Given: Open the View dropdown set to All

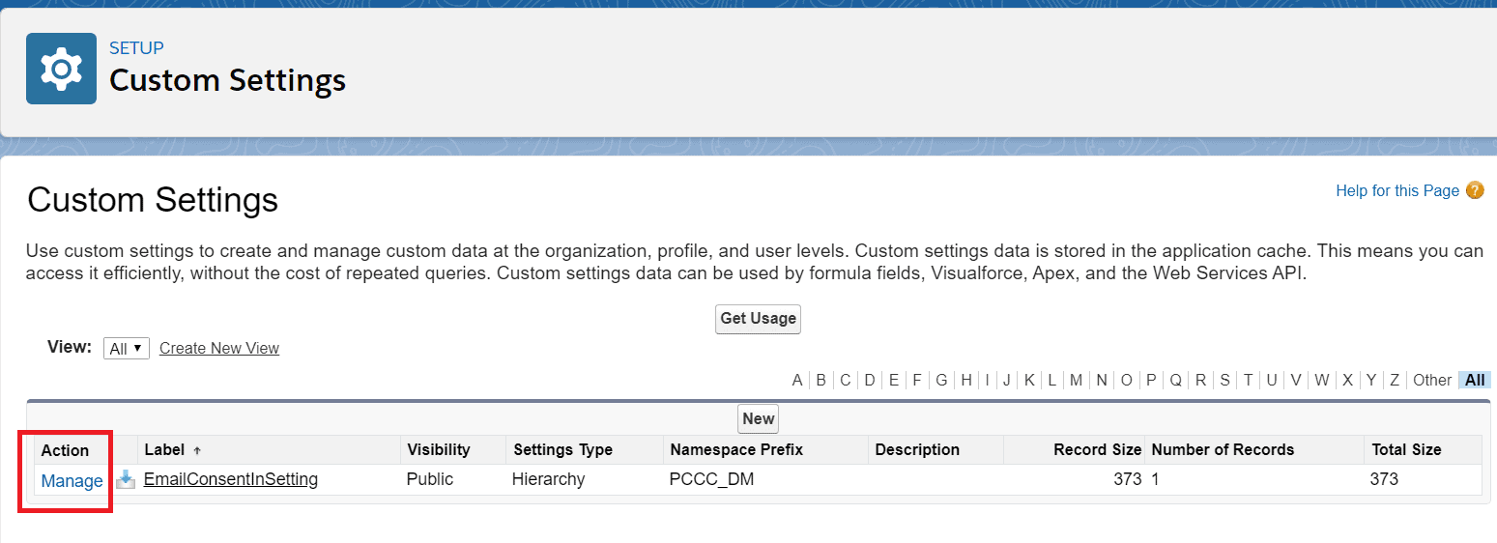Looking at the screenshot, I should click(127, 349).
